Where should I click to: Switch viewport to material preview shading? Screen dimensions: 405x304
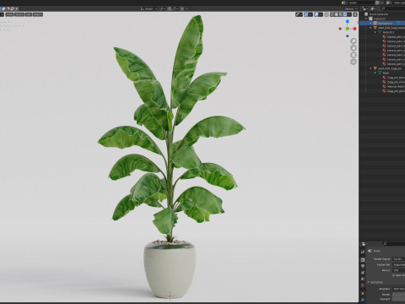tap(341, 14)
